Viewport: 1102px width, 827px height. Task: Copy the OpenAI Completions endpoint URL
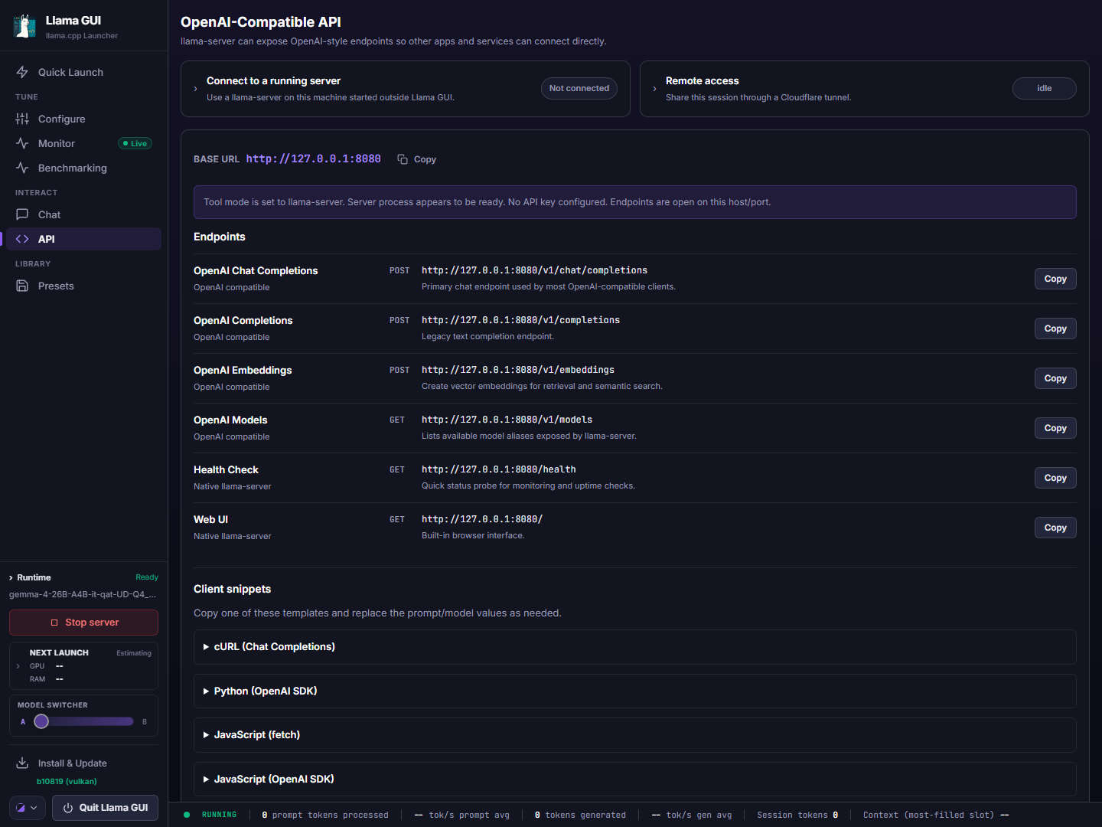pos(1055,329)
